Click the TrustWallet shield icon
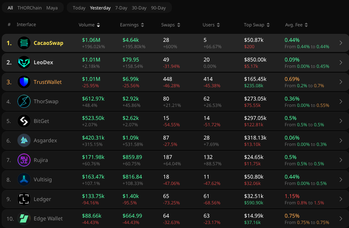This screenshot has width=349, height=228. (24, 82)
